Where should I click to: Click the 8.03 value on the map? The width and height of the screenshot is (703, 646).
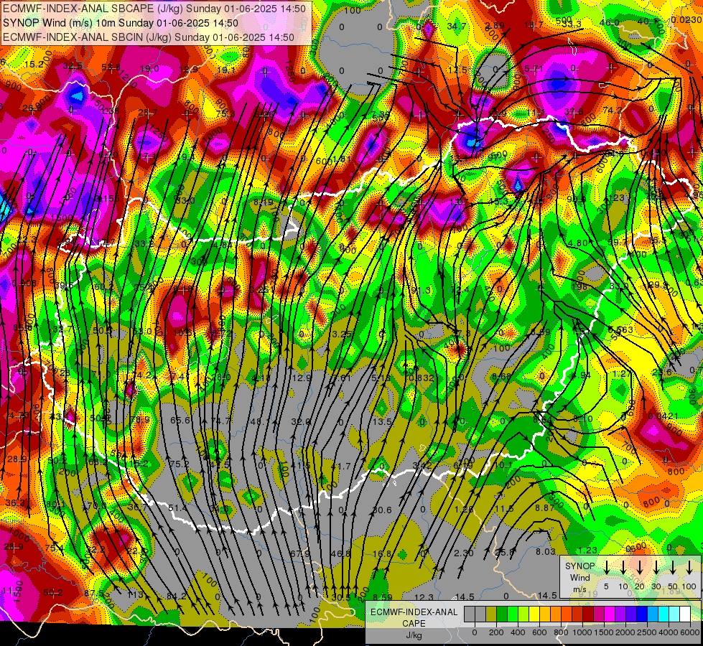546,552
